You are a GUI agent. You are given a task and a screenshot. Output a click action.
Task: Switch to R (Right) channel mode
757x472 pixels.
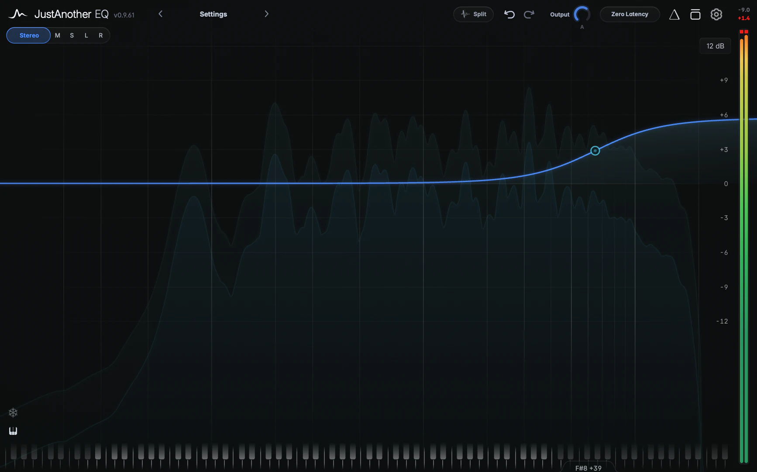(x=101, y=35)
